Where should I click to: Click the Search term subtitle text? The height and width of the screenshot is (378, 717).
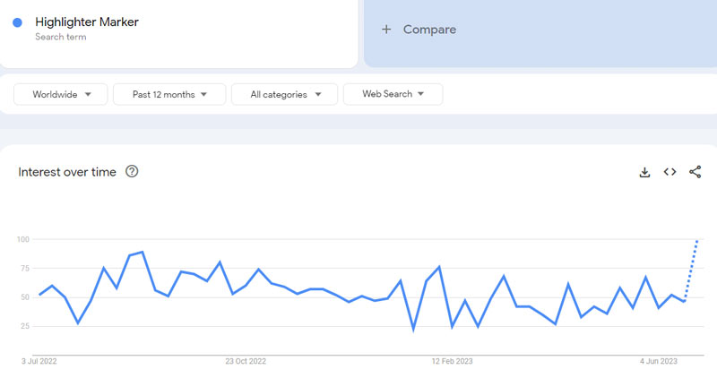[59, 37]
